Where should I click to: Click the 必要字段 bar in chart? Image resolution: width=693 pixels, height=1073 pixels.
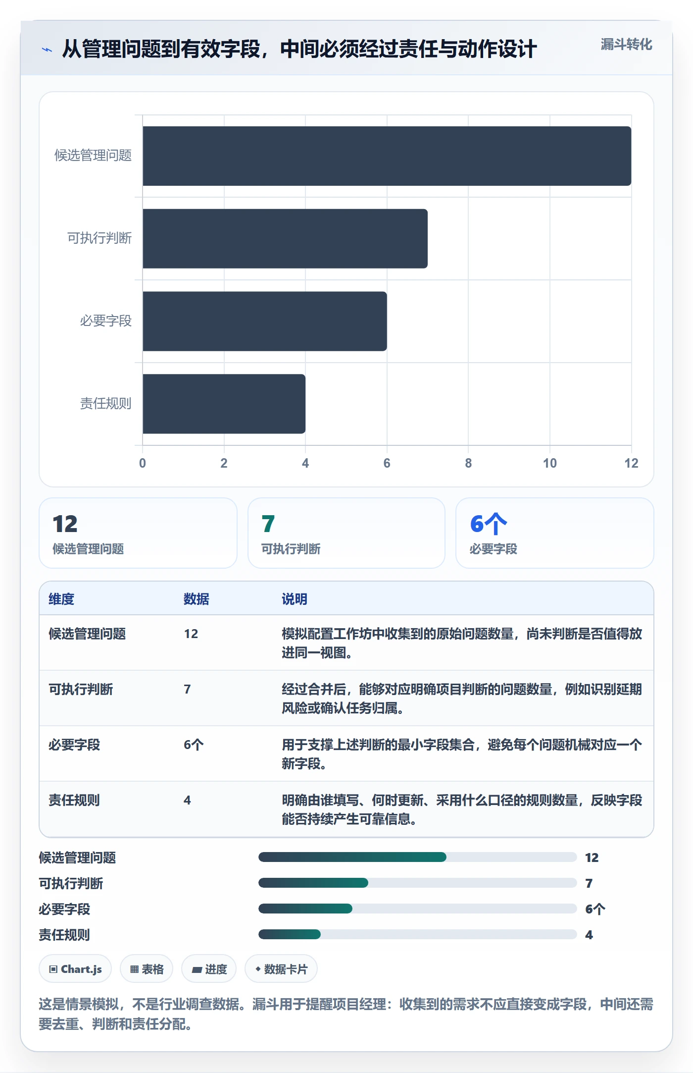click(265, 322)
